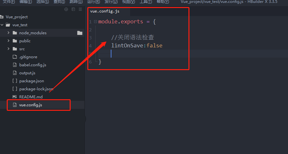The height and width of the screenshot is (154, 288).
Task: Select the node_modules folder row
Action: 42,33
